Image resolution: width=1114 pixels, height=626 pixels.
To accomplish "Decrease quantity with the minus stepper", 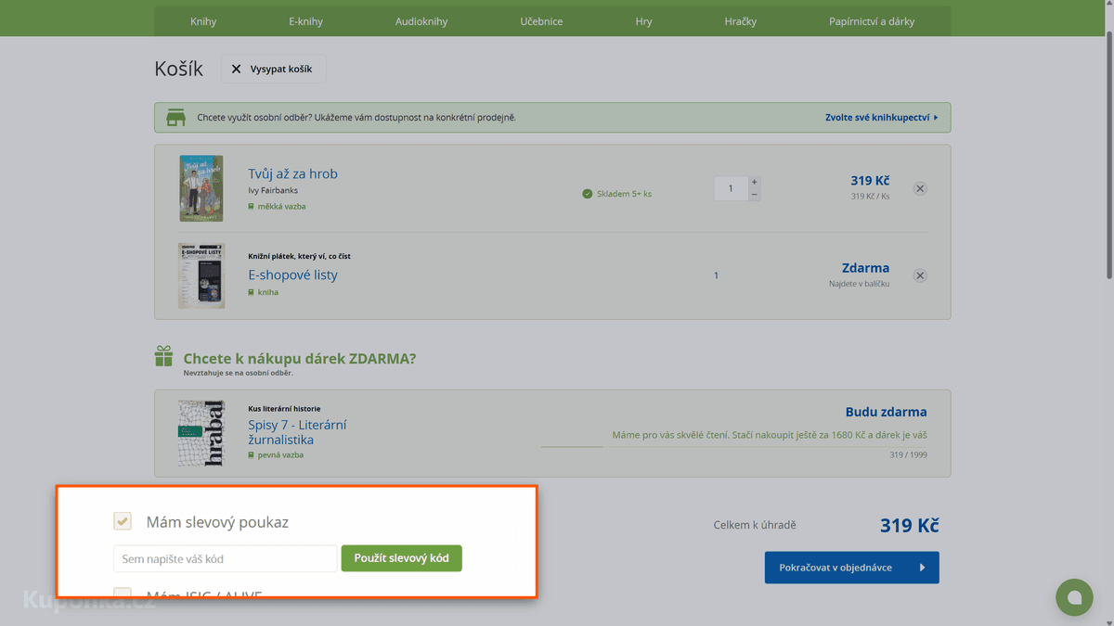I will point(755,195).
